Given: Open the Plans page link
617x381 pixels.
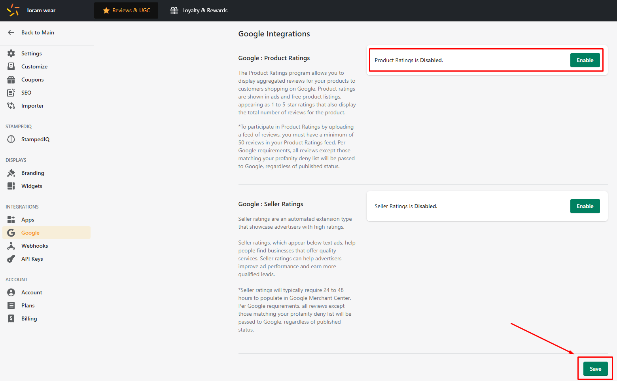Looking at the screenshot, I should (x=28, y=305).
